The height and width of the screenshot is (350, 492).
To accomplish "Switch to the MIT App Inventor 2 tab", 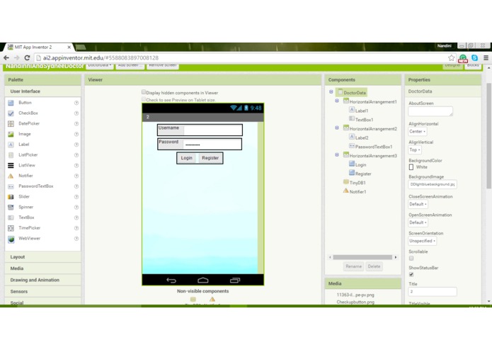I will coord(38,47).
